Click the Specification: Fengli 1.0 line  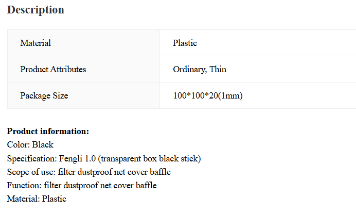tap(104, 159)
